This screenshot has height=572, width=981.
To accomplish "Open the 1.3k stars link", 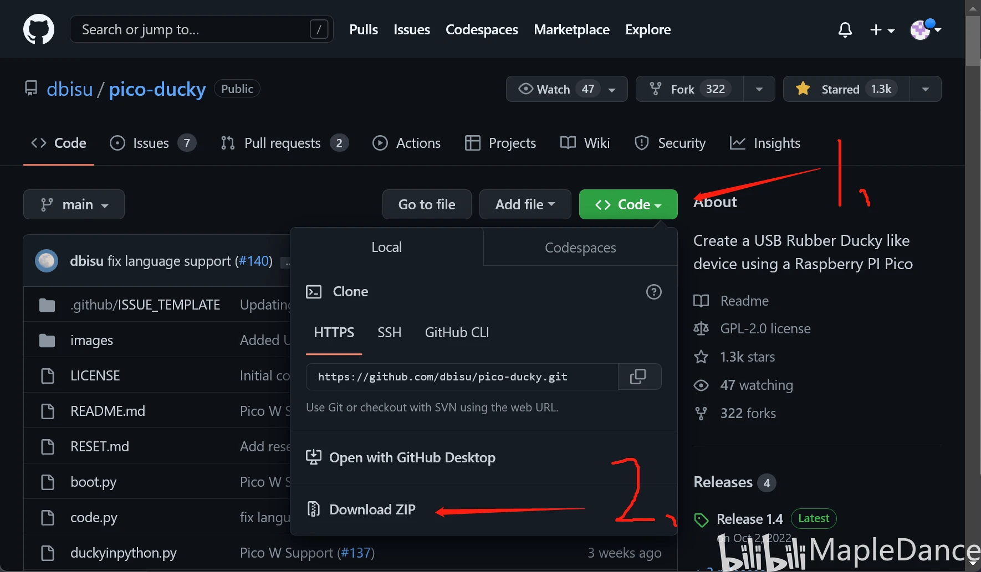I will (x=735, y=357).
